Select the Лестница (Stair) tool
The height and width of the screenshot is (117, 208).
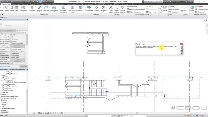(x=103, y=9)
